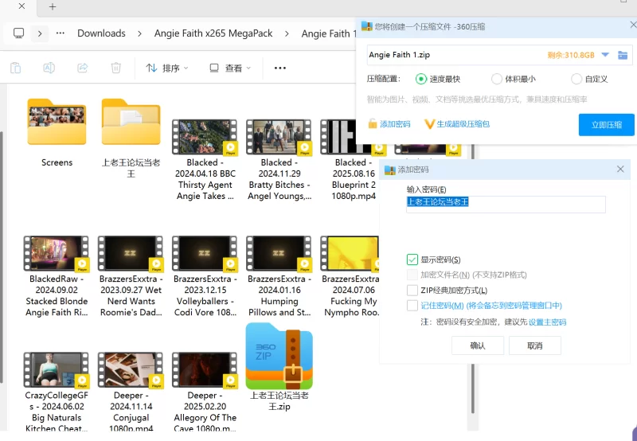637x441 pixels.
Task: Select the 速度最快 compression option
Action: point(421,79)
